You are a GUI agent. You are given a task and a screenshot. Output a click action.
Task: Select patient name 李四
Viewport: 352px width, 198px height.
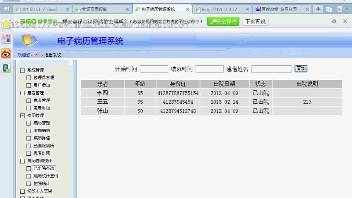(102, 93)
